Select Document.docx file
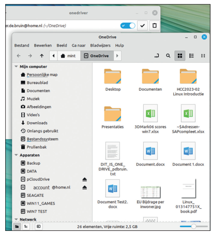This screenshot has height=233, width=211. pyautogui.click(x=150, y=151)
